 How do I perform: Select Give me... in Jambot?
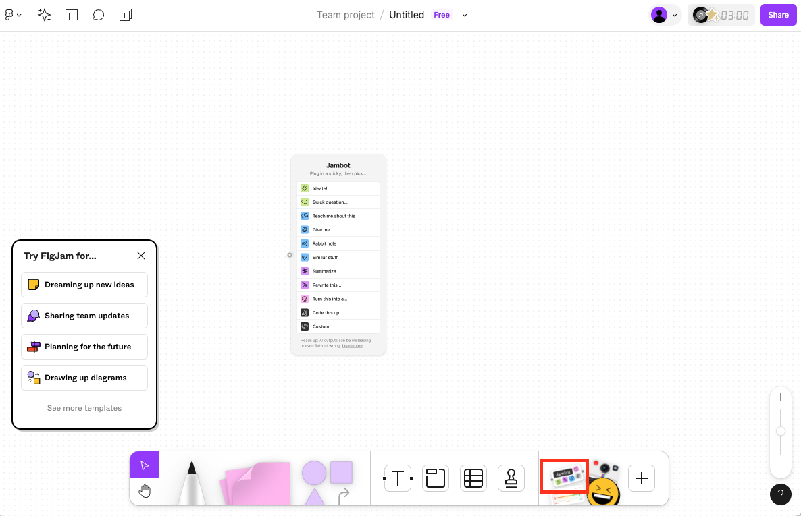(x=338, y=230)
